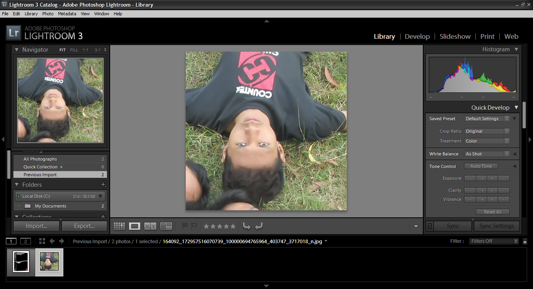Open Compare view with XY icon

click(150, 226)
